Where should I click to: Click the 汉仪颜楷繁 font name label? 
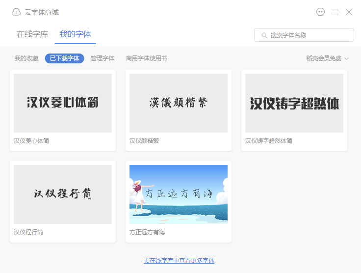144,140
